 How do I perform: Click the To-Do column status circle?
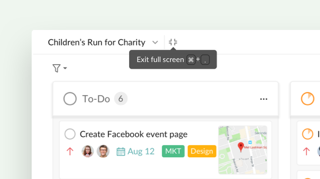[70, 99]
